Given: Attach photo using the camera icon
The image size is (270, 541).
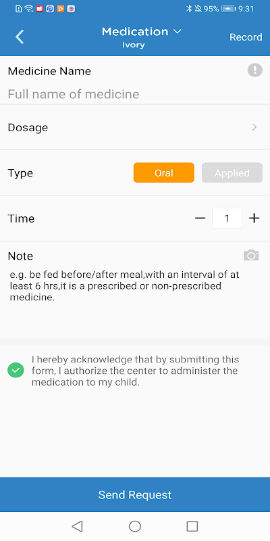Looking at the screenshot, I should tap(251, 255).
